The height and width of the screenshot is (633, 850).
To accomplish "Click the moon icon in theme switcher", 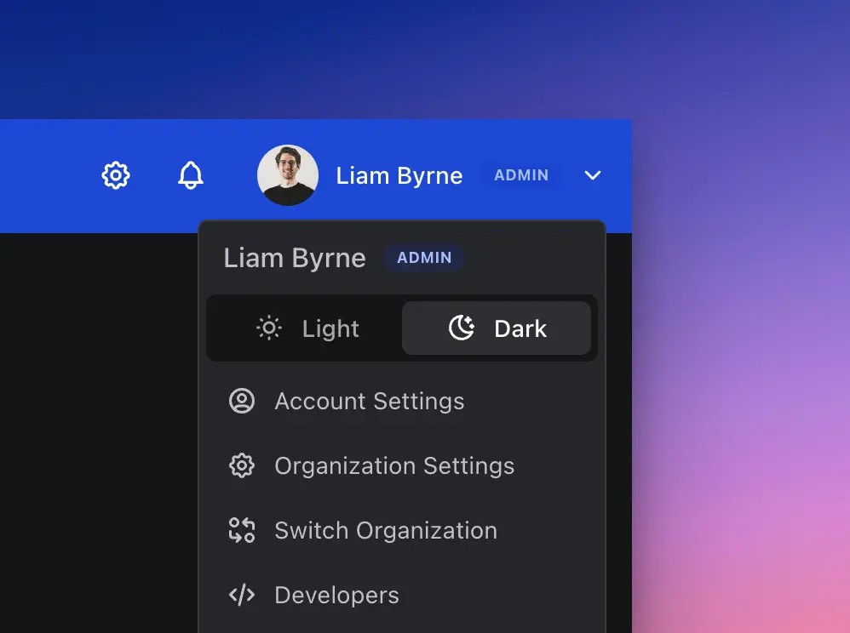I will (462, 328).
